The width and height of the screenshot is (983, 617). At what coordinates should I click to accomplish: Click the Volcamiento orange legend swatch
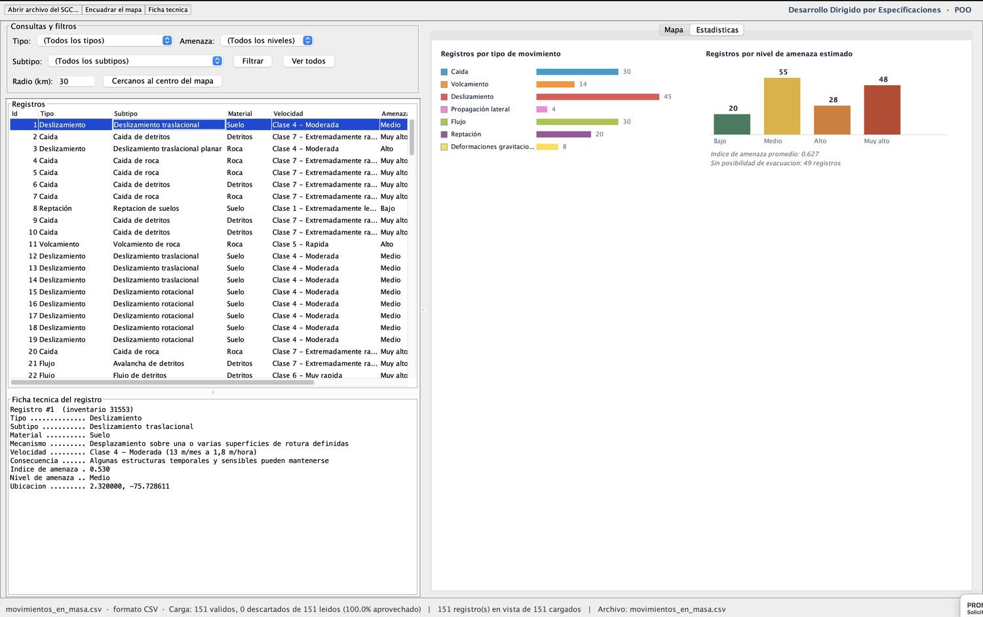pos(444,84)
